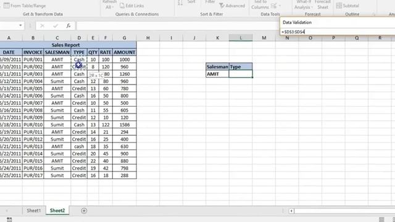The width and height of the screenshot is (395, 222).
Task: Click cell PUR/010
Action: tap(33, 125)
